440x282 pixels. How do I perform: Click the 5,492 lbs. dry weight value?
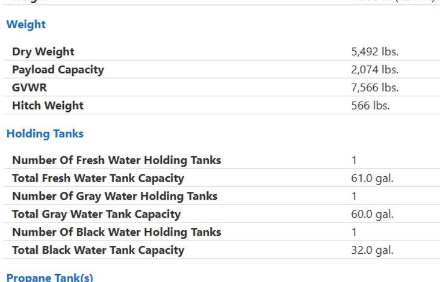pyautogui.click(x=375, y=52)
